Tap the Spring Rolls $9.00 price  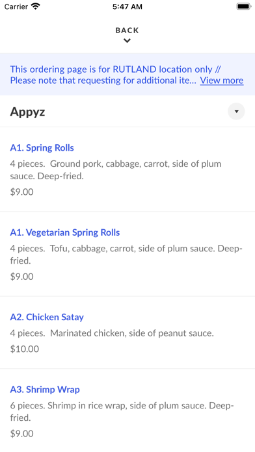21,192
